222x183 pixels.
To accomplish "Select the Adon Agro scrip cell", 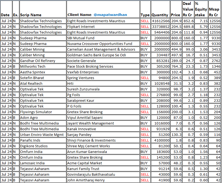I will pos(43,118).
